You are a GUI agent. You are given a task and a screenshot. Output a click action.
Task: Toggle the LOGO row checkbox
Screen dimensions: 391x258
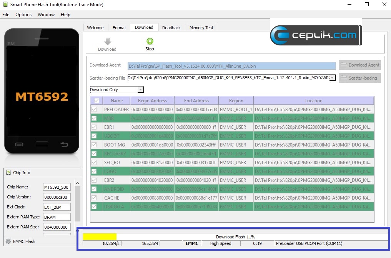(x=94, y=171)
